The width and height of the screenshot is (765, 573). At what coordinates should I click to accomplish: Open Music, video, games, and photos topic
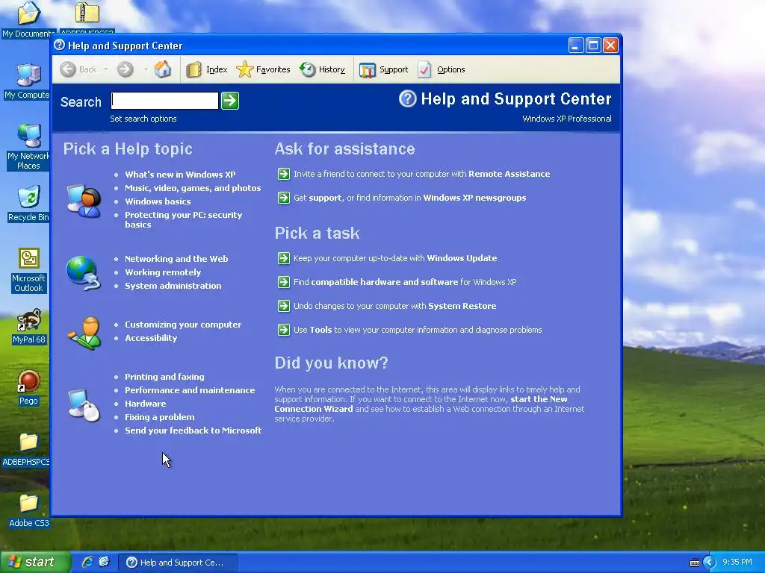193,188
